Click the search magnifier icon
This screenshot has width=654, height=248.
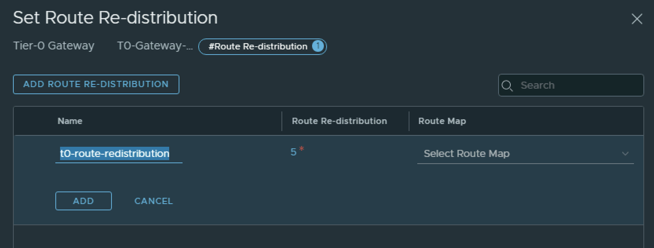tap(507, 86)
